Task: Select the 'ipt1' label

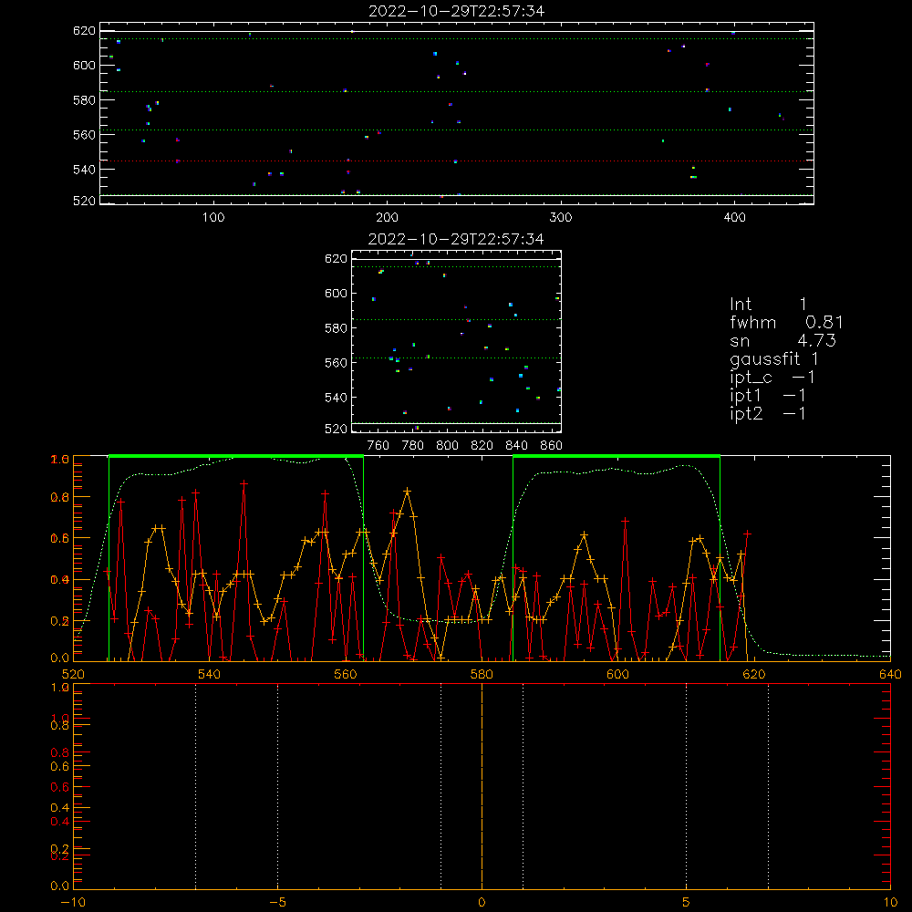Action: tap(745, 396)
